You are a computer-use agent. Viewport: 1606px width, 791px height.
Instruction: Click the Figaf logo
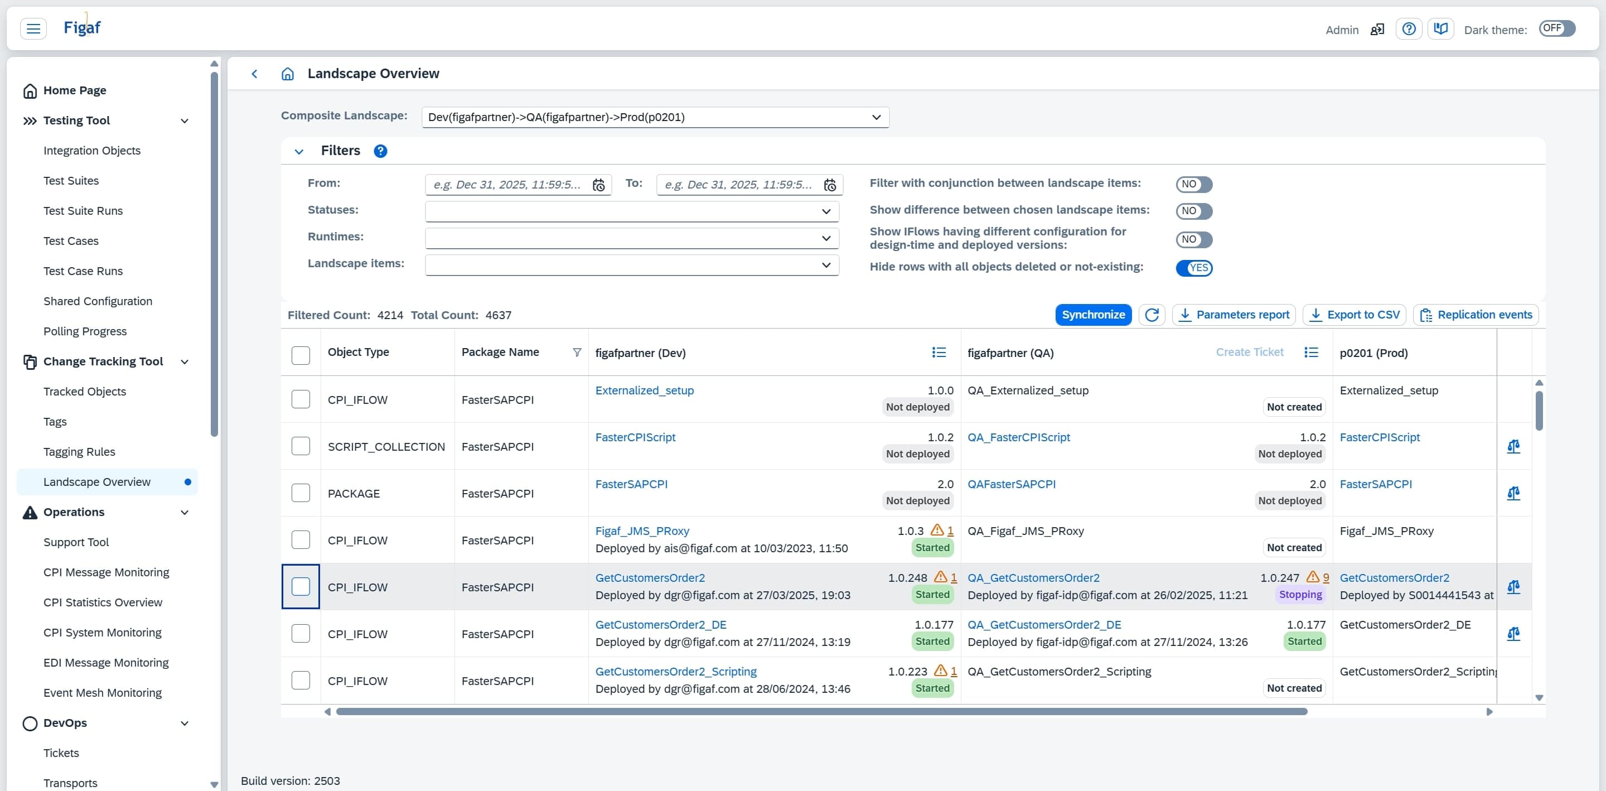[x=81, y=27]
